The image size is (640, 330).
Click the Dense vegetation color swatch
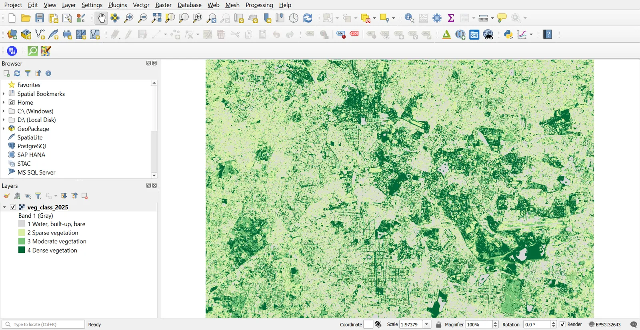click(x=22, y=250)
